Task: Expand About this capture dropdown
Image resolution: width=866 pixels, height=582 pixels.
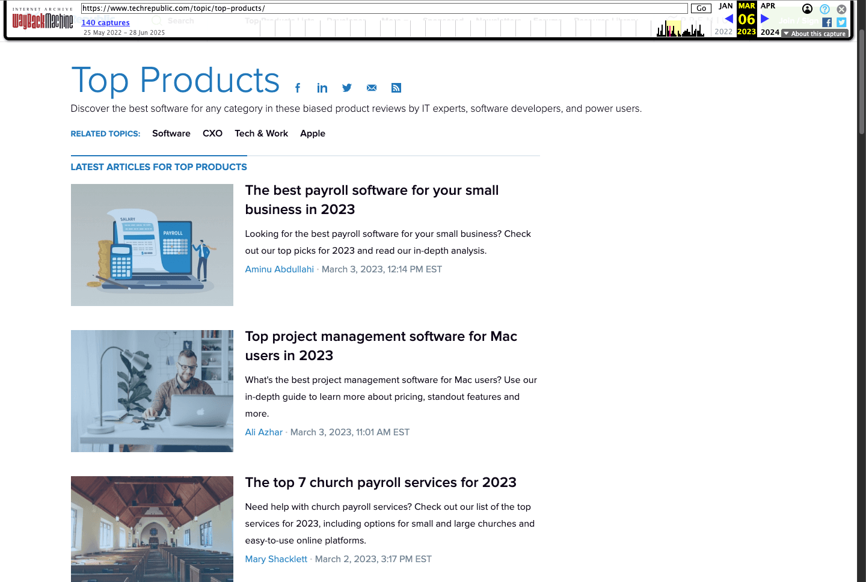Action: coord(815,34)
